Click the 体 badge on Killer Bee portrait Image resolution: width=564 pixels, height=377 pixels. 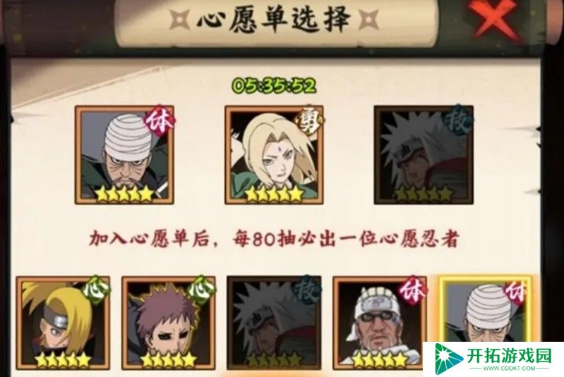tap(412, 290)
